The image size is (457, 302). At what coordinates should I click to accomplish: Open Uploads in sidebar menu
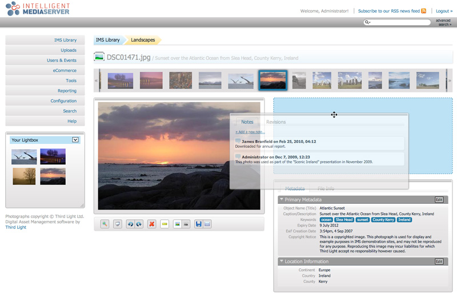[45, 50]
